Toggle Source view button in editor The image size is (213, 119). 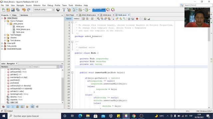(69, 19)
